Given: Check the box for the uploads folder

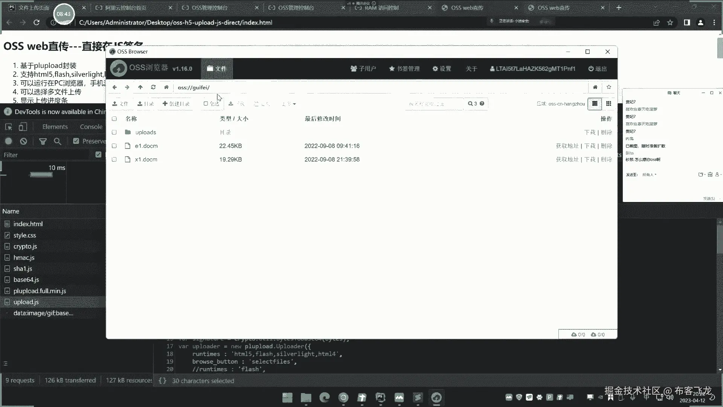Looking at the screenshot, I should pyautogui.click(x=114, y=132).
